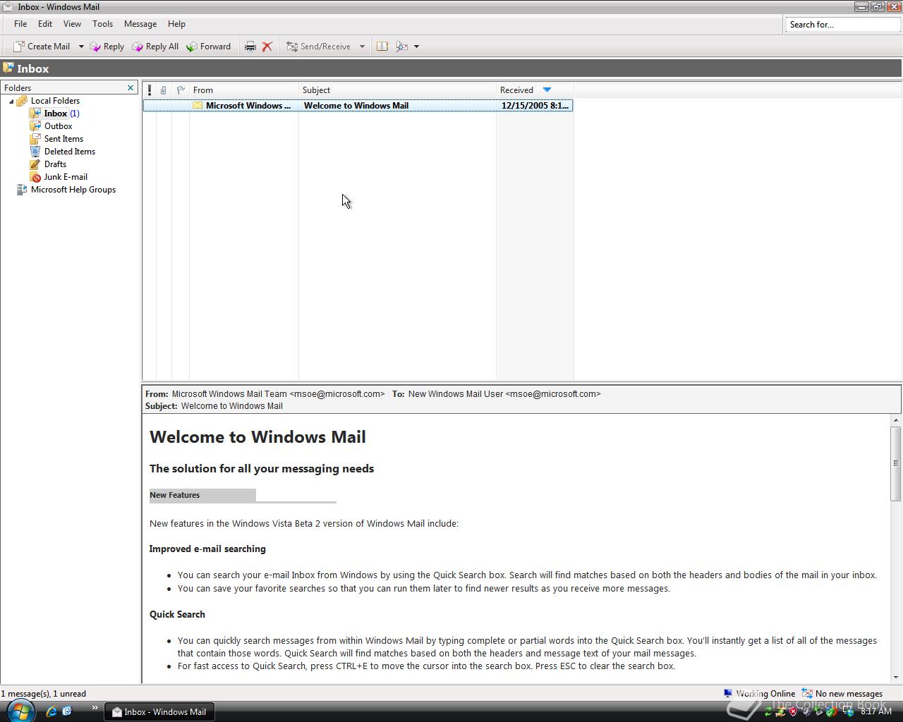Click the 1 message(s), 1 unread status text
This screenshot has width=903, height=722.
tap(44, 694)
